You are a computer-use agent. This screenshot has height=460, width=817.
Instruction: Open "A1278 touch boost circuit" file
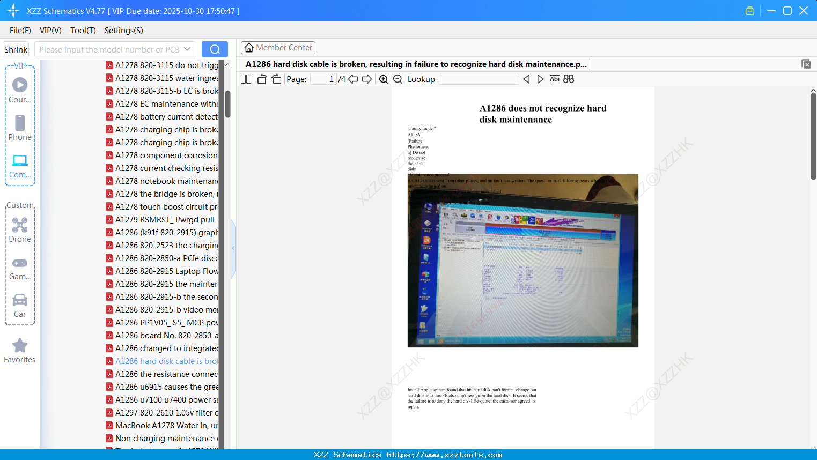coord(162,207)
